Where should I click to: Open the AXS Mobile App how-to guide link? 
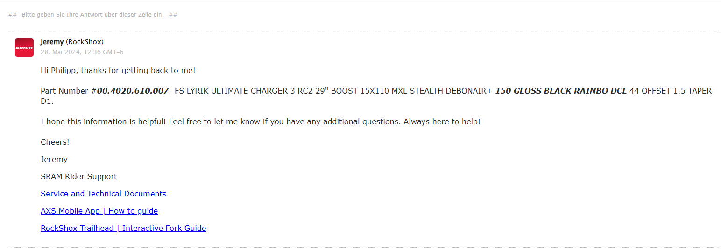(99, 211)
